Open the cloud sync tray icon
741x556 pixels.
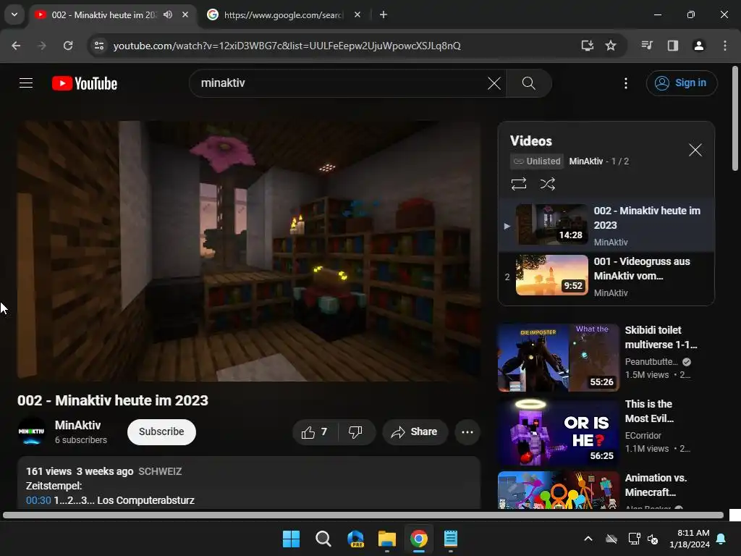point(611,539)
